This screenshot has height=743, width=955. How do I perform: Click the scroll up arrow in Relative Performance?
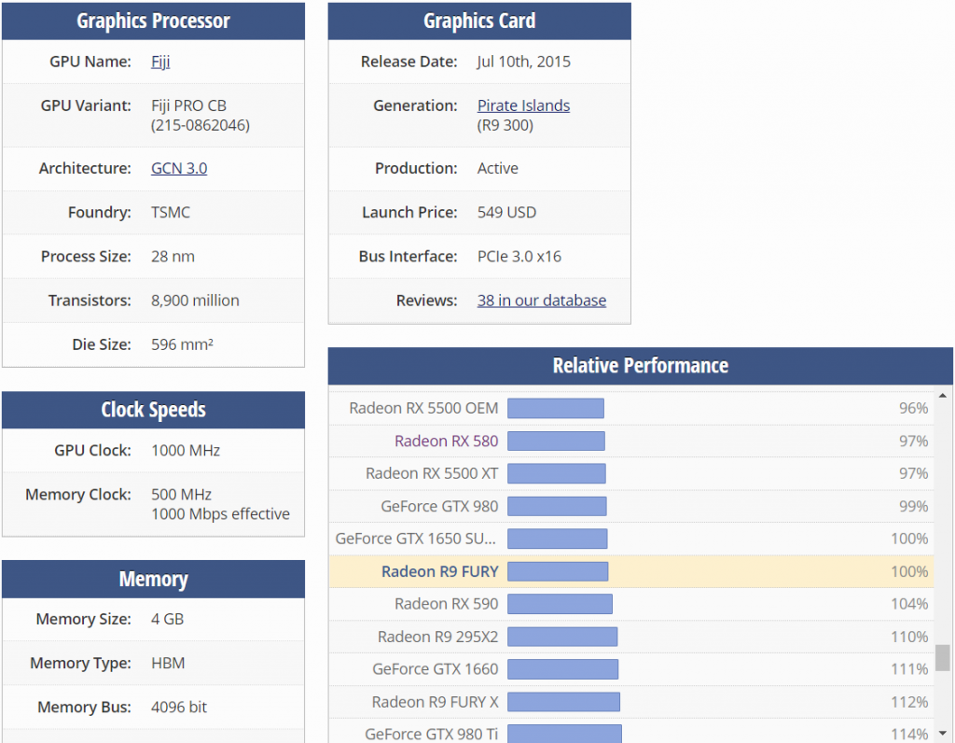click(943, 397)
